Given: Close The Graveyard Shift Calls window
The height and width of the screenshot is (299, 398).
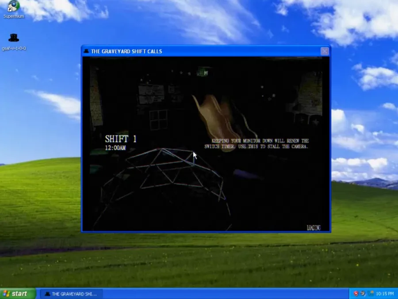Looking at the screenshot, I should pyautogui.click(x=325, y=51).
